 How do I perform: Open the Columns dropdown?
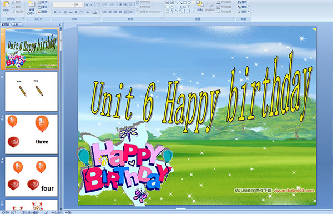(132, 12)
